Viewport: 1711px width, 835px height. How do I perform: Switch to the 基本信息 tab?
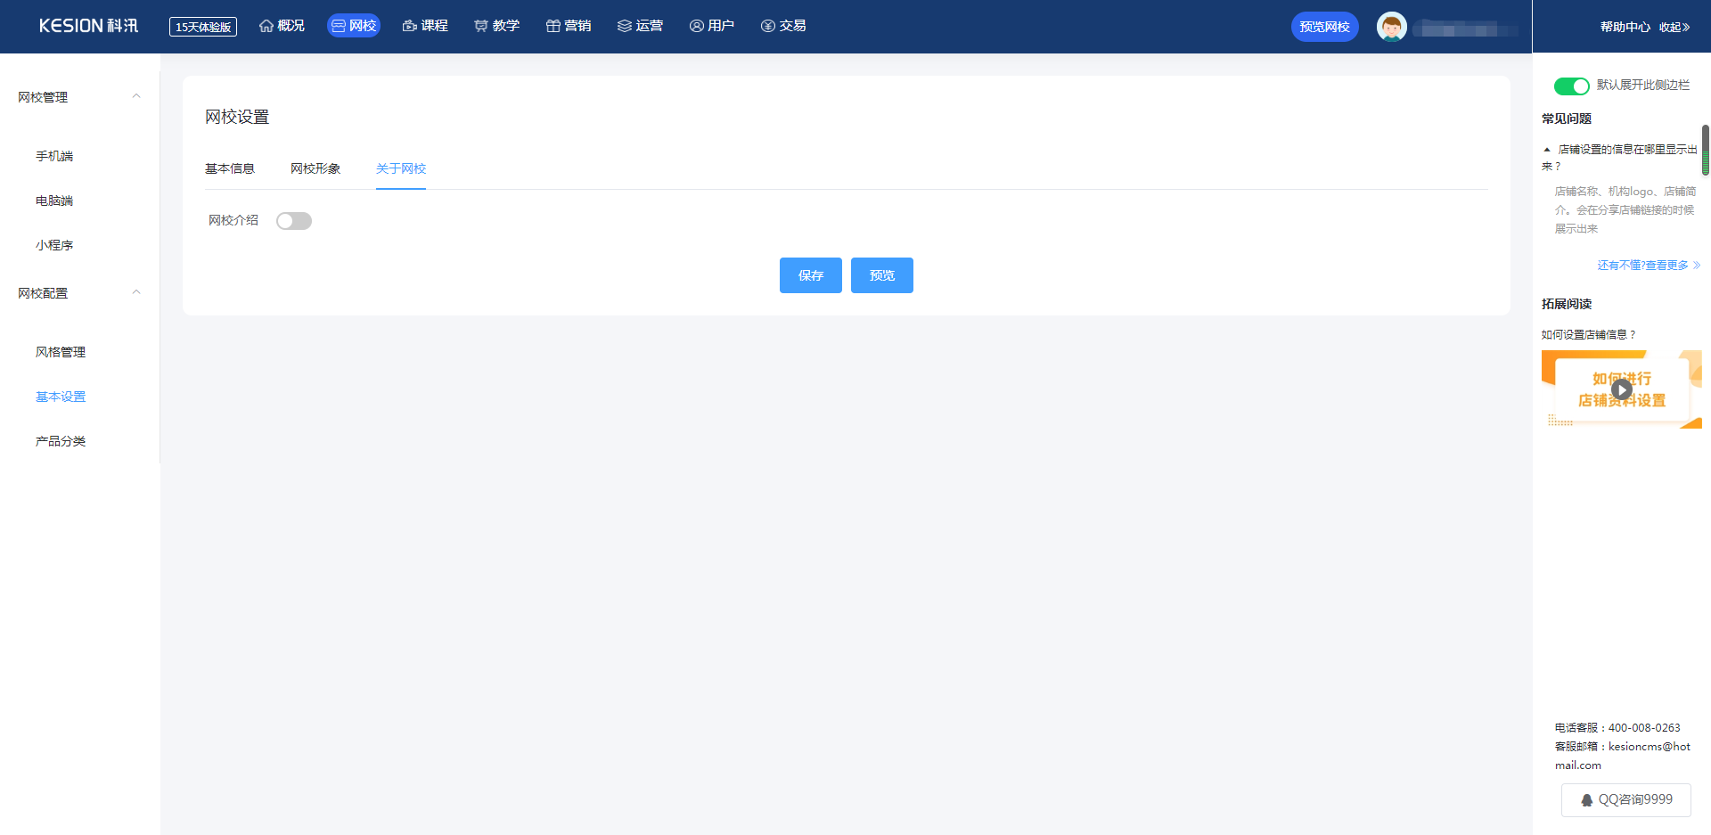coord(230,168)
